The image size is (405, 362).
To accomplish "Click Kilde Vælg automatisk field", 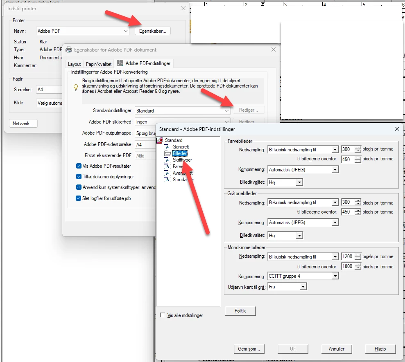I will click(49, 103).
